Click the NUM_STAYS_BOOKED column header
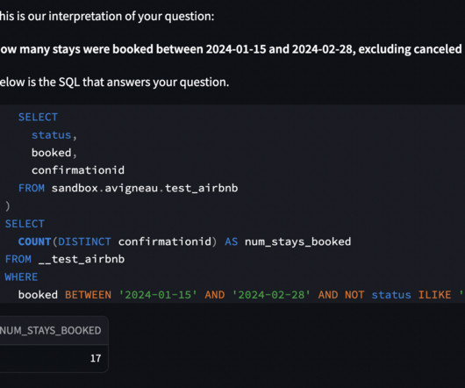Screen dimensions: 465x388 tap(51, 330)
